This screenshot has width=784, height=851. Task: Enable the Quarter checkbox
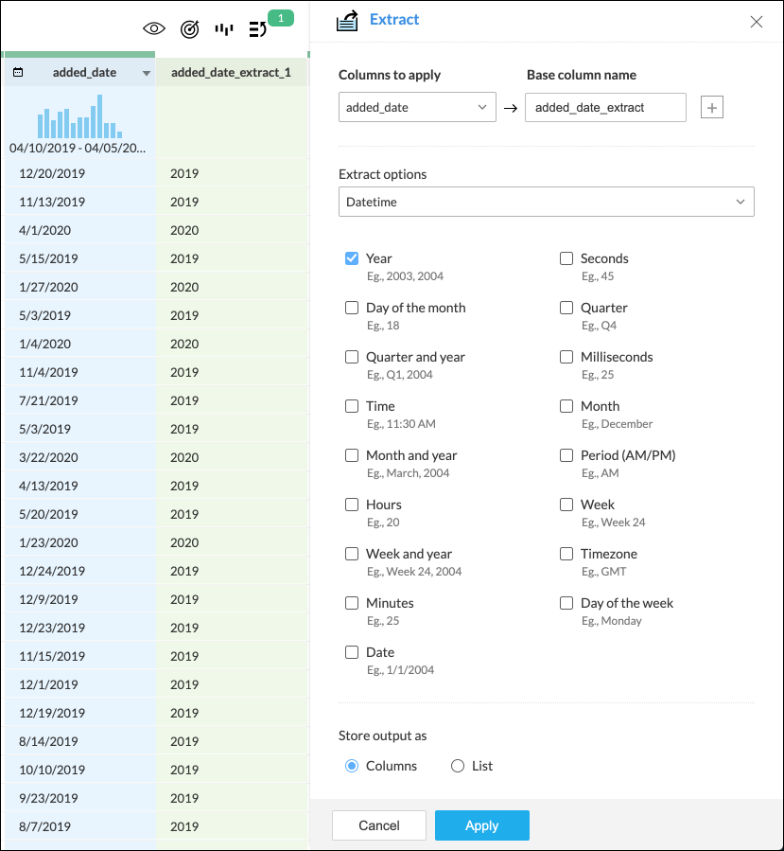[566, 308]
